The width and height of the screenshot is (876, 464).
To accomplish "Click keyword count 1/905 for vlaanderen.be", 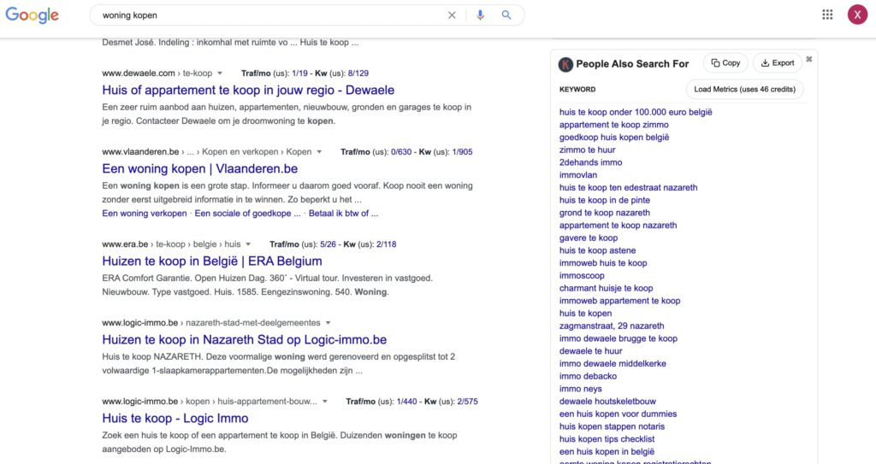I will point(462,152).
